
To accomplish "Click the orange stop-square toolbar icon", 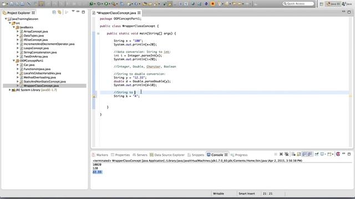I will click(x=212, y=4).
